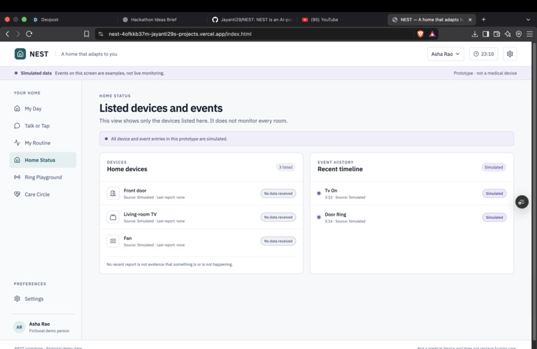Open a new browser tab with the plus button
This screenshot has width=537, height=349.
pos(484,19)
